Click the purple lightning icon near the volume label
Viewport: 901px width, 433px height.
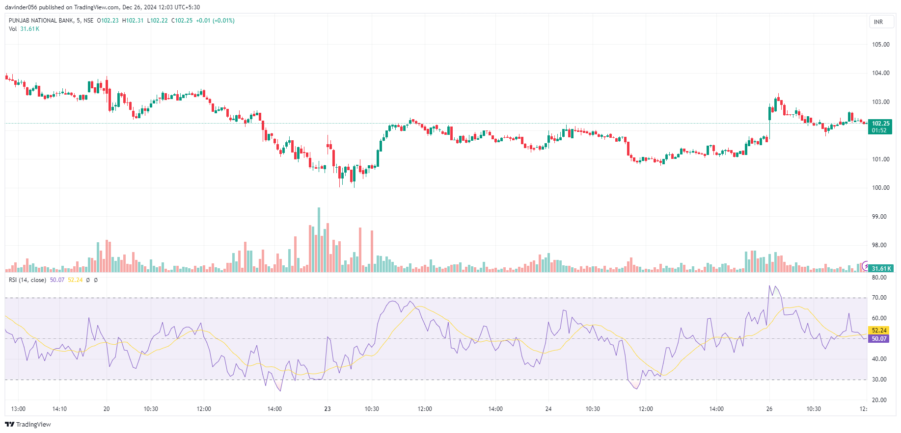pyautogui.click(x=865, y=265)
